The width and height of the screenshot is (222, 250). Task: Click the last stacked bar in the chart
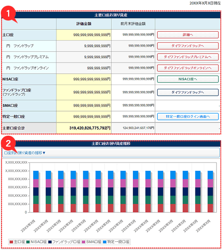tap(210, 192)
